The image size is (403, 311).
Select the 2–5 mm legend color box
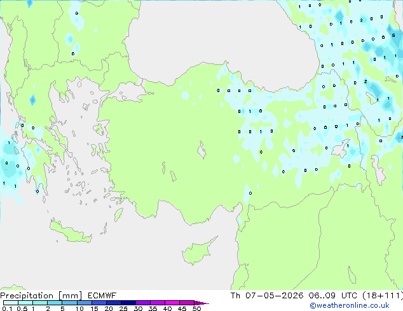click(x=55, y=303)
